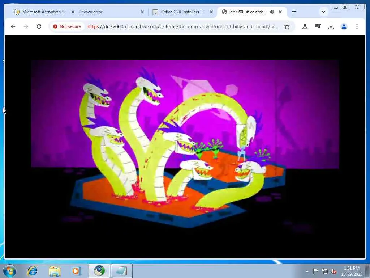This screenshot has height=278, width=370.
Task: Open the downloads icon
Action: (x=331, y=26)
